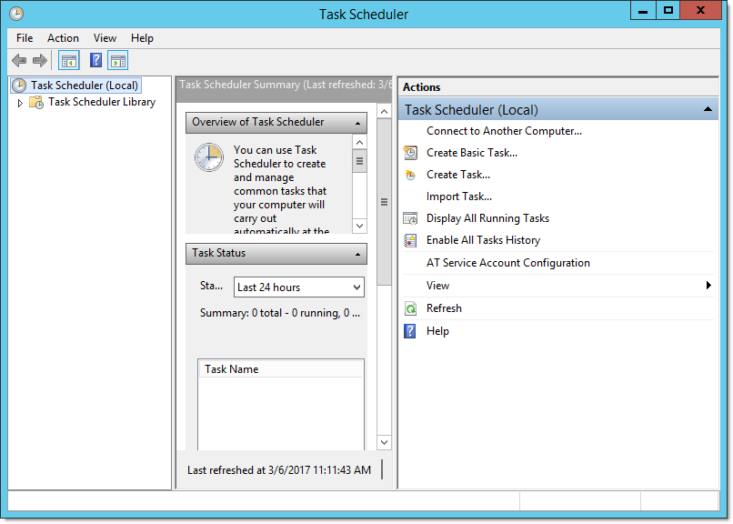Click the Forward arrow toolbar icon
Viewport: 733px width, 524px height.
(x=40, y=61)
